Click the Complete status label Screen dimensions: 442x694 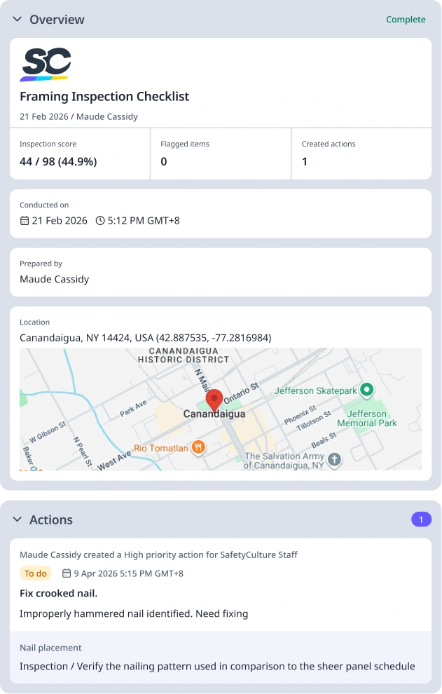click(x=406, y=20)
